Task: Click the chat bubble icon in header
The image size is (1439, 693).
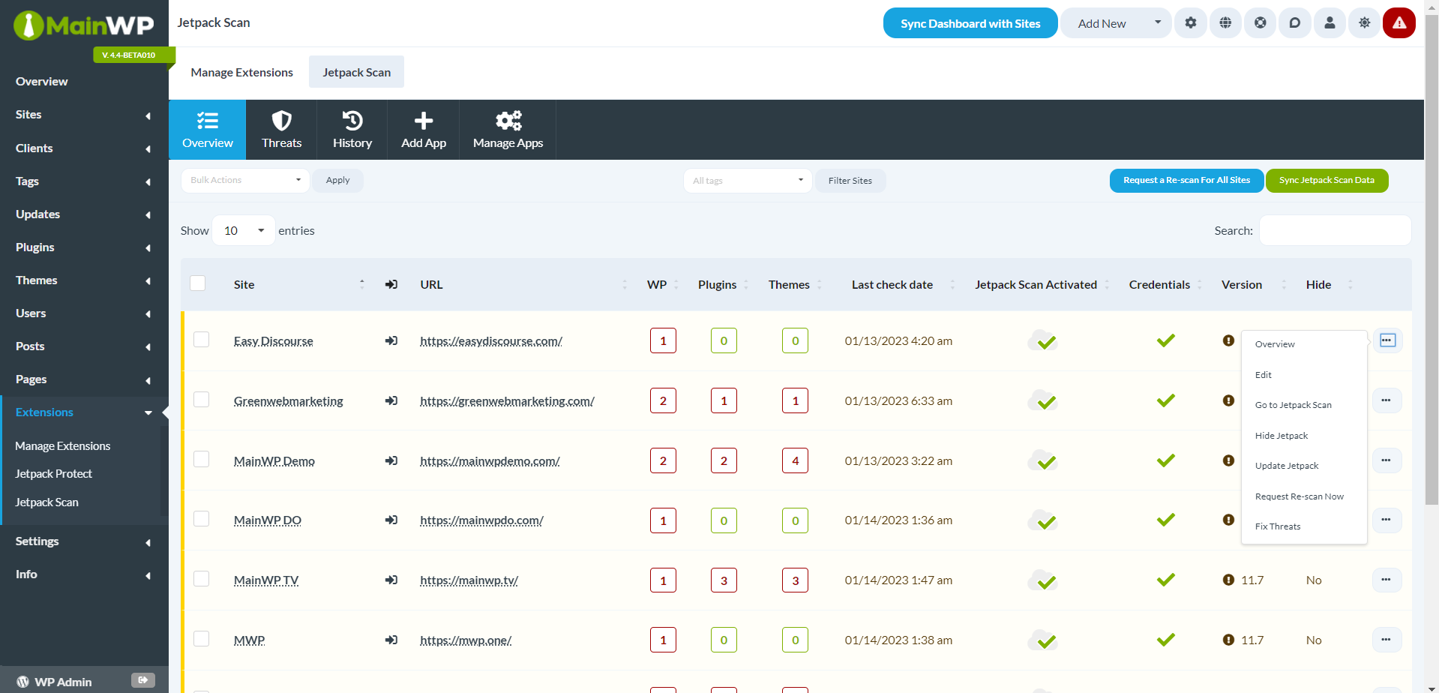Action: (x=1294, y=22)
